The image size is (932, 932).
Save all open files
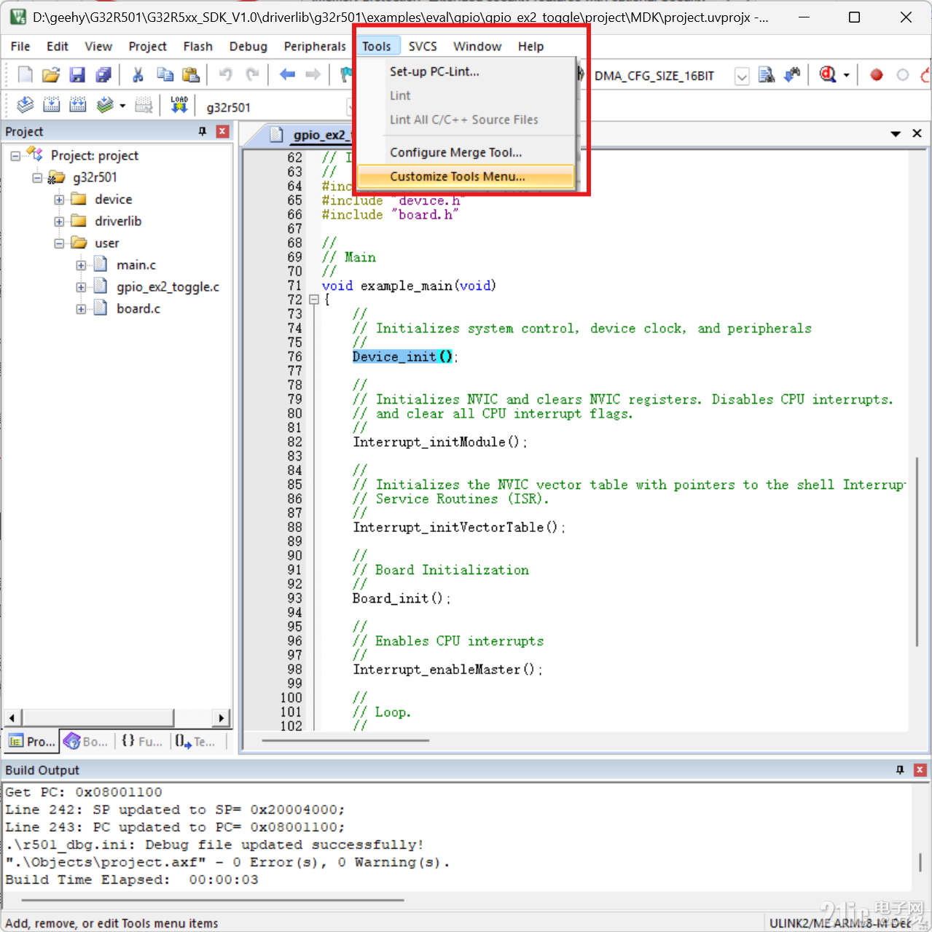click(103, 74)
